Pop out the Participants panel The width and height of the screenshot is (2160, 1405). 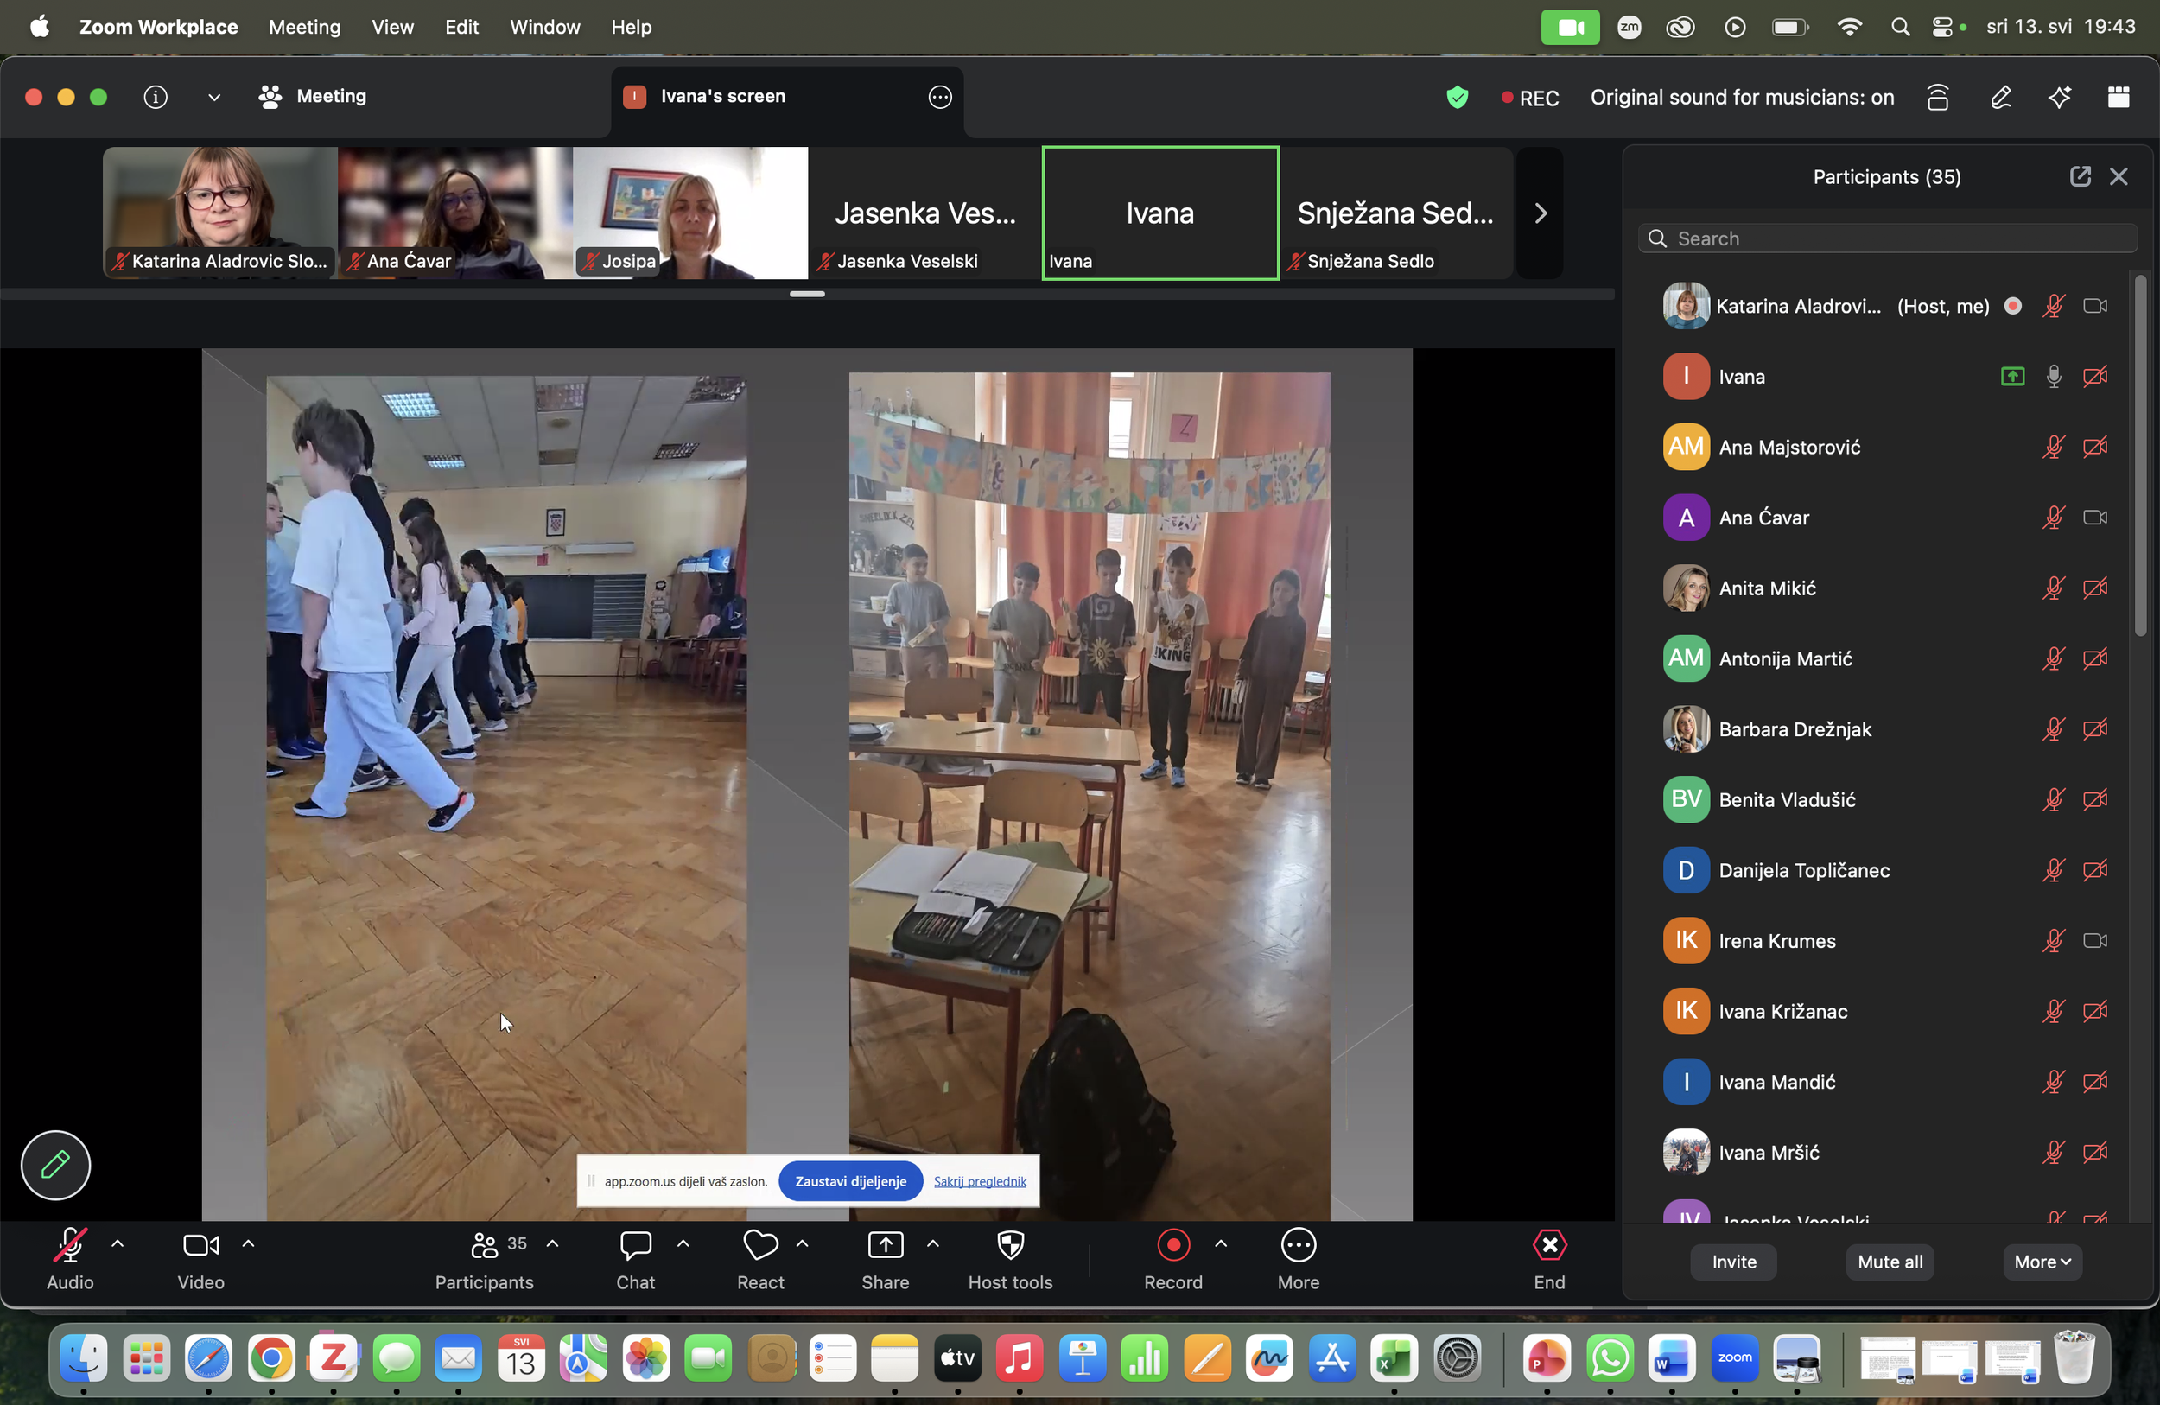coord(2081,176)
